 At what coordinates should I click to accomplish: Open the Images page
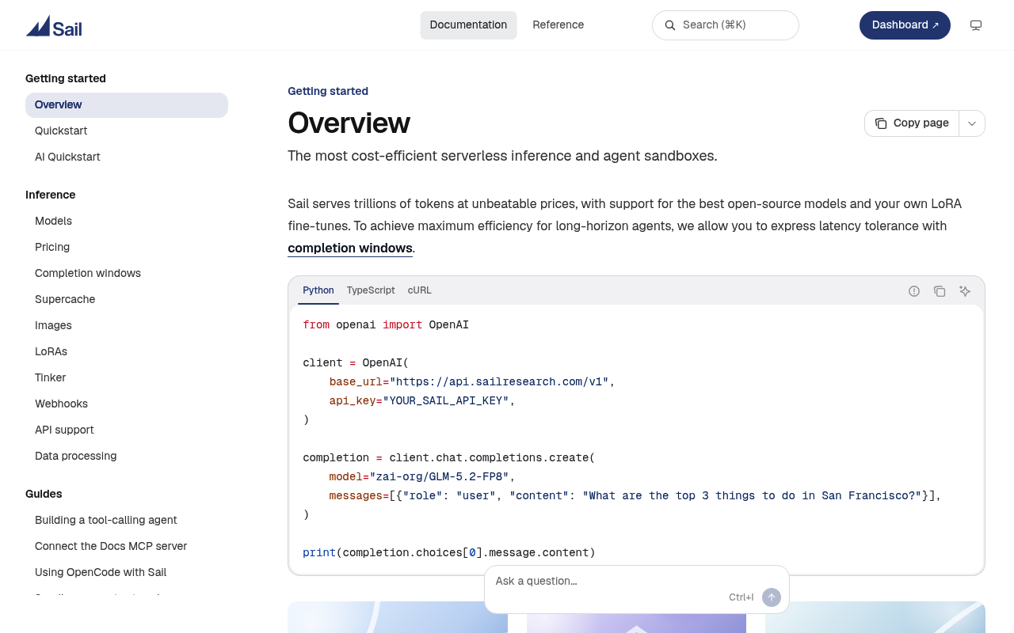[x=127, y=326]
